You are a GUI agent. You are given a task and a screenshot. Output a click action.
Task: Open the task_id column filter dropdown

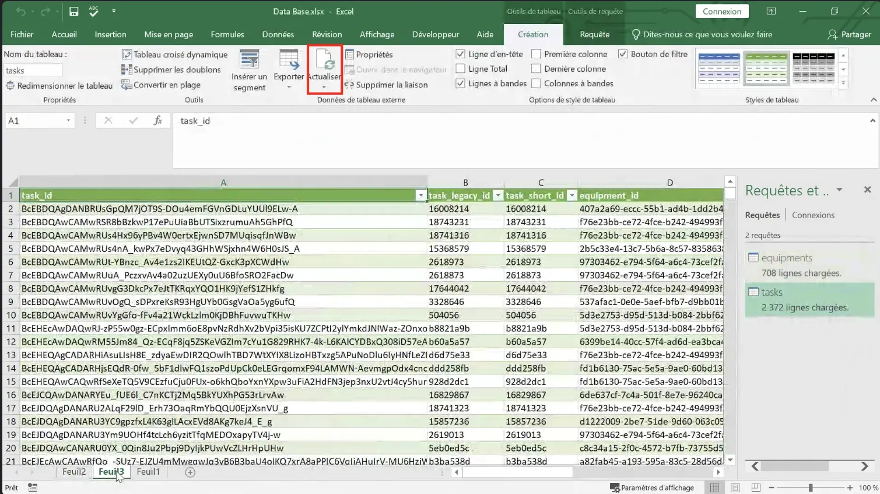click(x=420, y=195)
